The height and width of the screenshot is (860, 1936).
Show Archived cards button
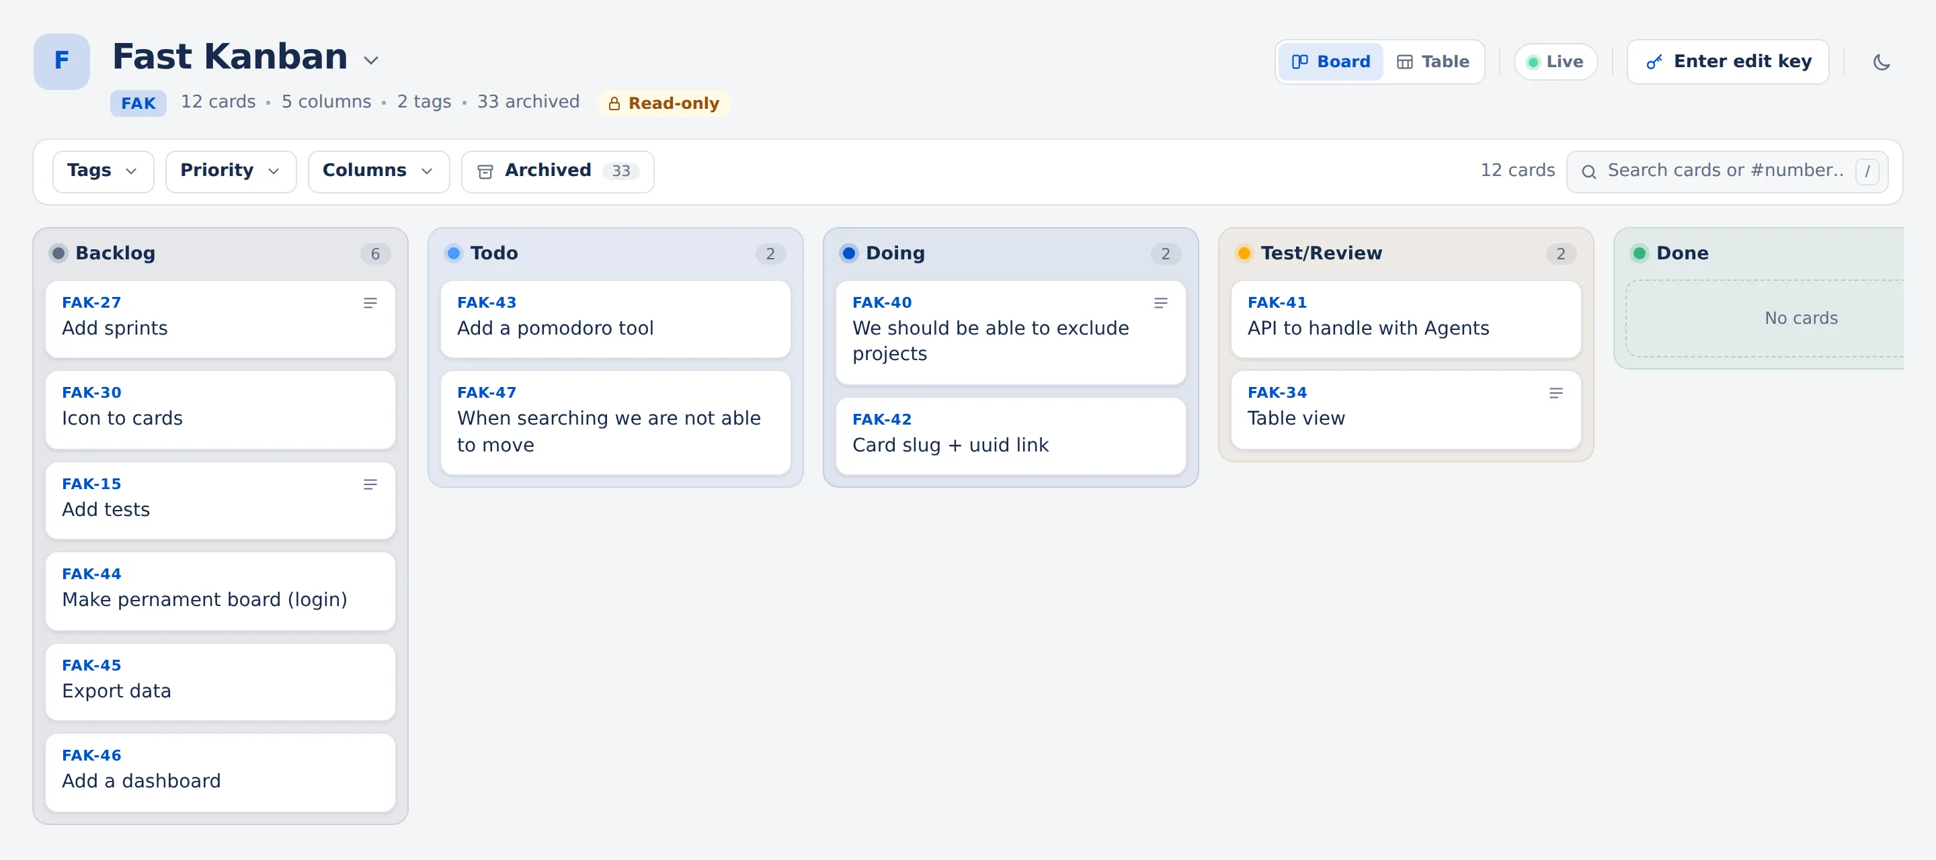(558, 171)
